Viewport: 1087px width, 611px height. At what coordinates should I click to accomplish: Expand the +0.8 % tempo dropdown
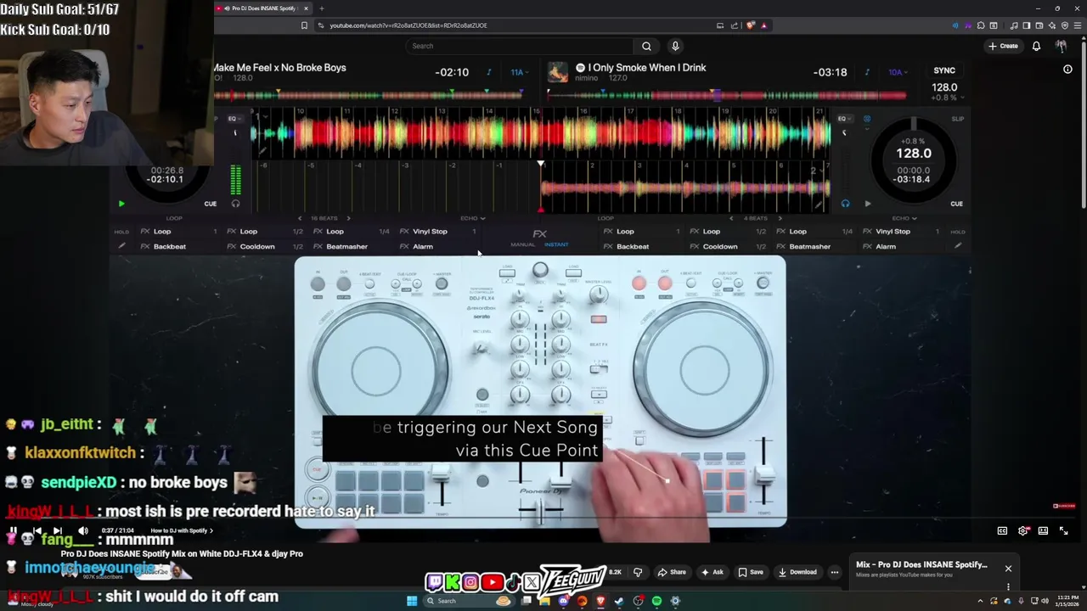pyautogui.click(x=947, y=98)
